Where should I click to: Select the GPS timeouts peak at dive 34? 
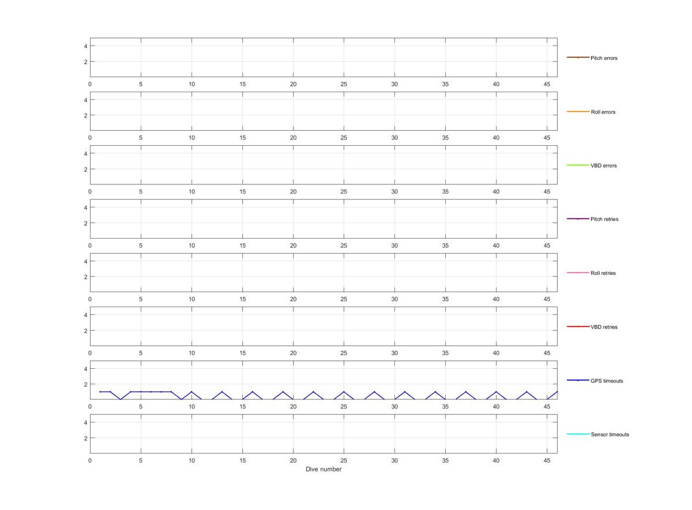tap(435, 392)
